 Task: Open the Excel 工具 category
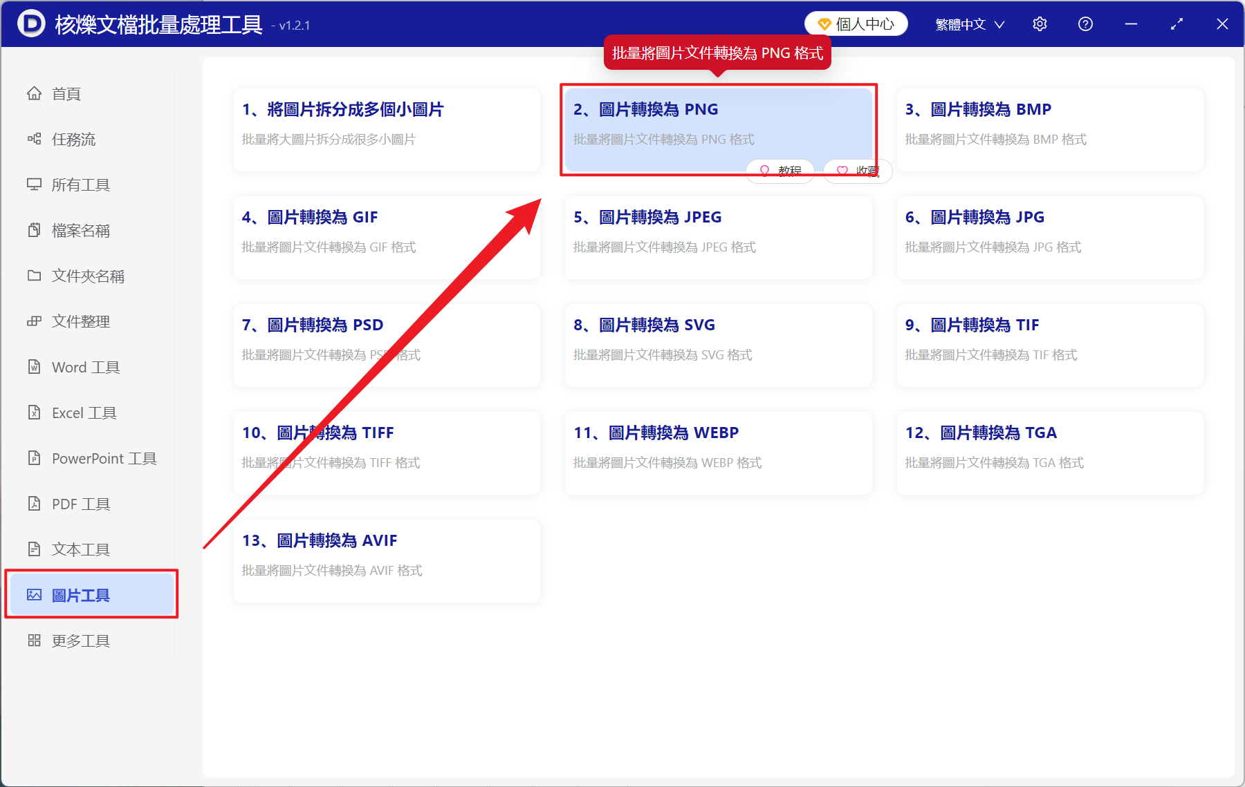coord(82,413)
